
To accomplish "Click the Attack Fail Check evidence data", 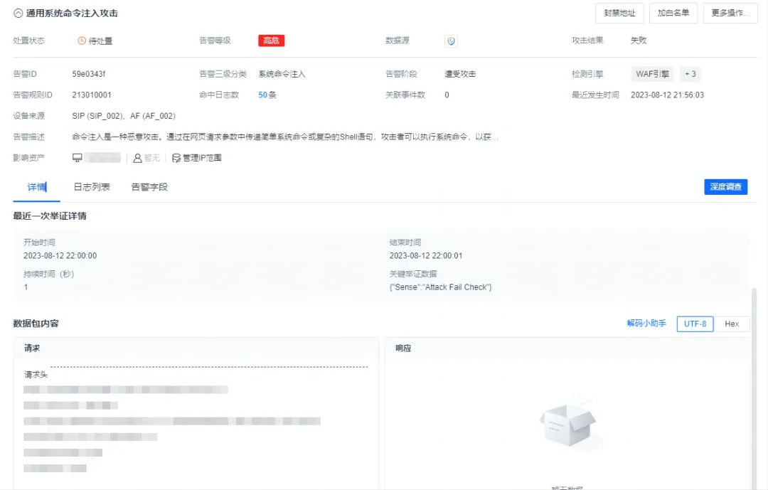I will click(x=440, y=287).
